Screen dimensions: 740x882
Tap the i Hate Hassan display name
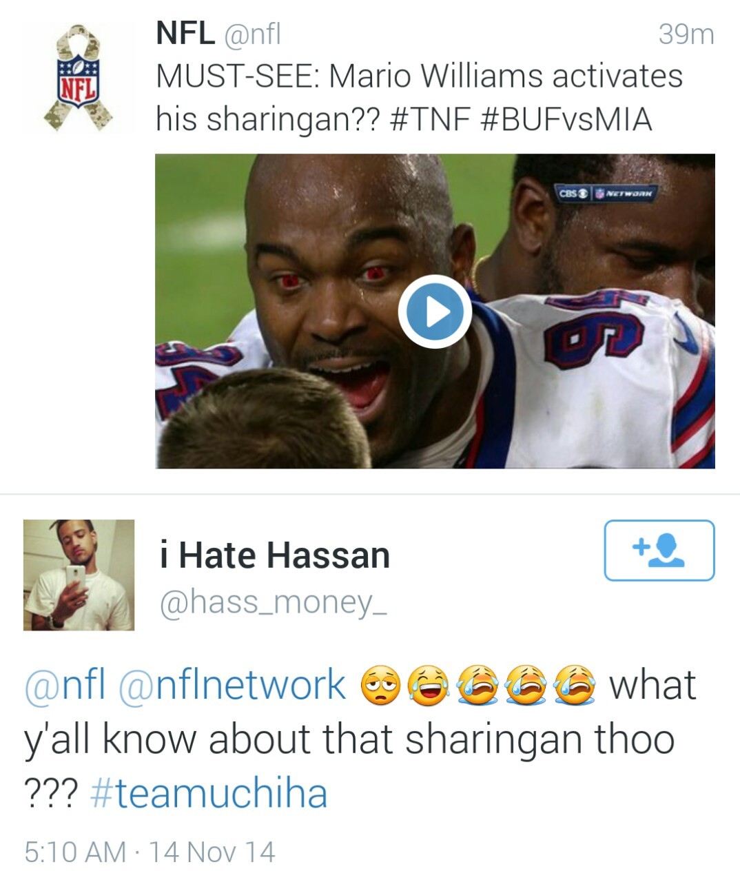274,555
